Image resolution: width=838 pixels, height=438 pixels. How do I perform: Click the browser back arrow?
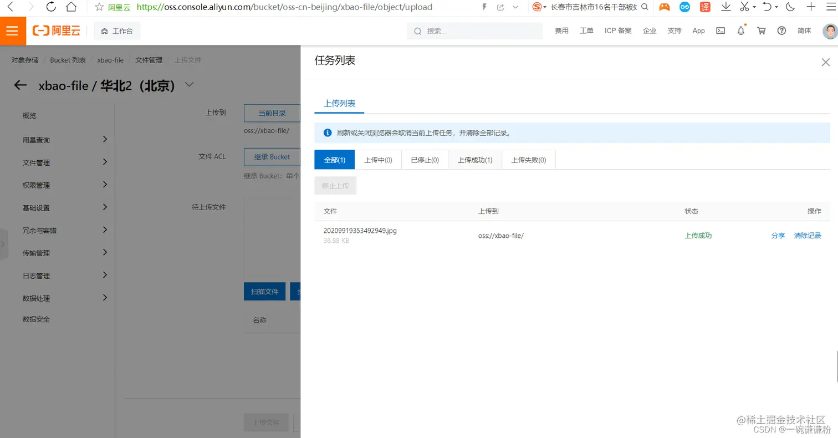10,7
